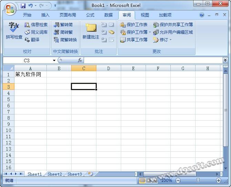Go to first sheet navigation arrow

(6, 174)
